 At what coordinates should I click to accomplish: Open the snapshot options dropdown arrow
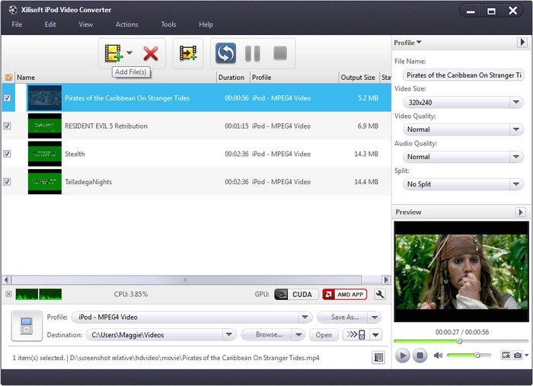(x=526, y=355)
